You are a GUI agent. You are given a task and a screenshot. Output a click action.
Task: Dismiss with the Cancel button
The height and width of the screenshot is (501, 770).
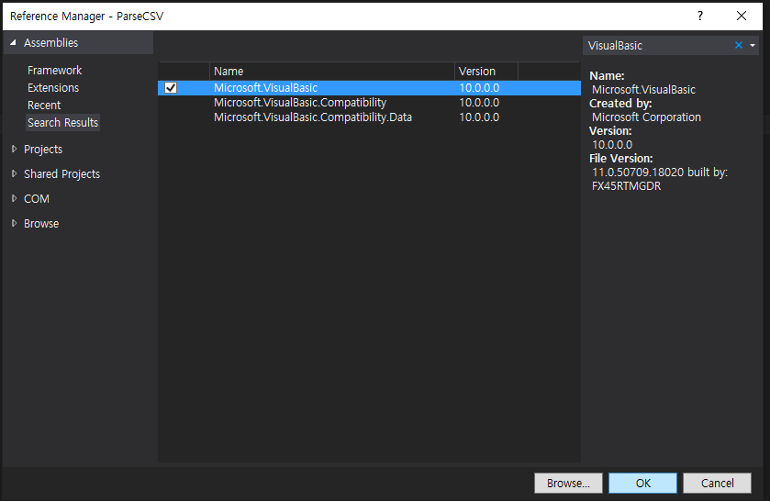pyautogui.click(x=717, y=484)
